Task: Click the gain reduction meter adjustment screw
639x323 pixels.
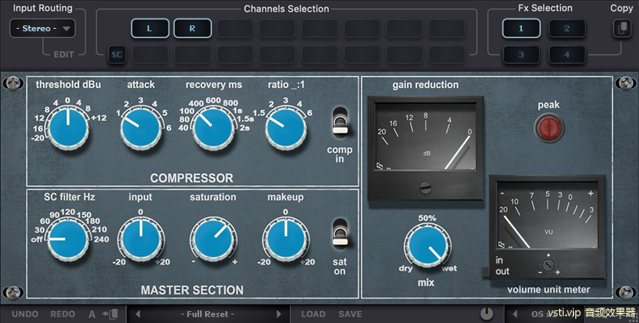Action: coord(425,188)
